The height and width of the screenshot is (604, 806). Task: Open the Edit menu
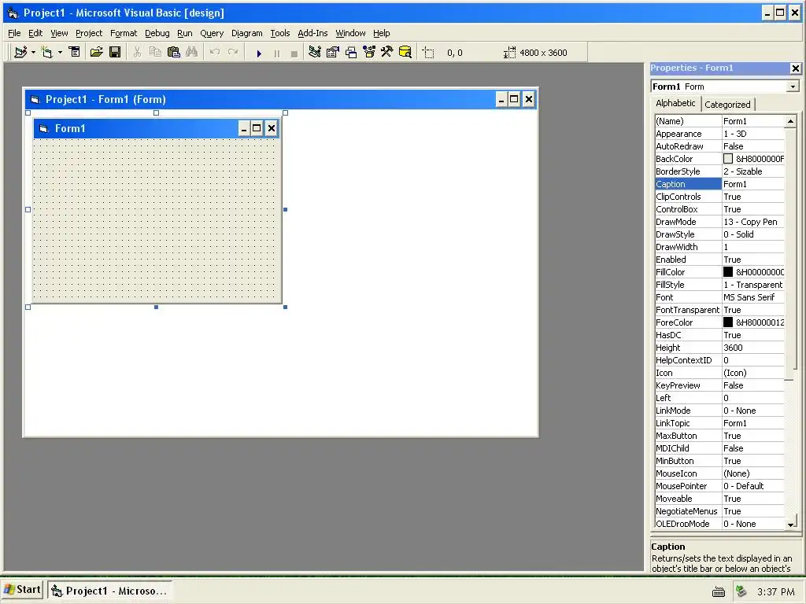pos(35,33)
